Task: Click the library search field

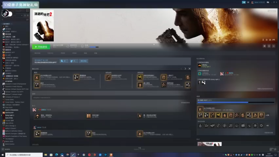Action: (x=14, y=20)
